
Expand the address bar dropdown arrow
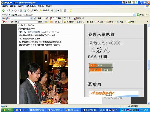click(x=135, y=15)
